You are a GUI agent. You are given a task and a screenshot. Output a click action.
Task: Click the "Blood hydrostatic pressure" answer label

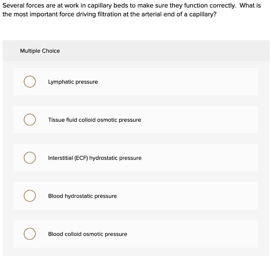click(x=82, y=196)
